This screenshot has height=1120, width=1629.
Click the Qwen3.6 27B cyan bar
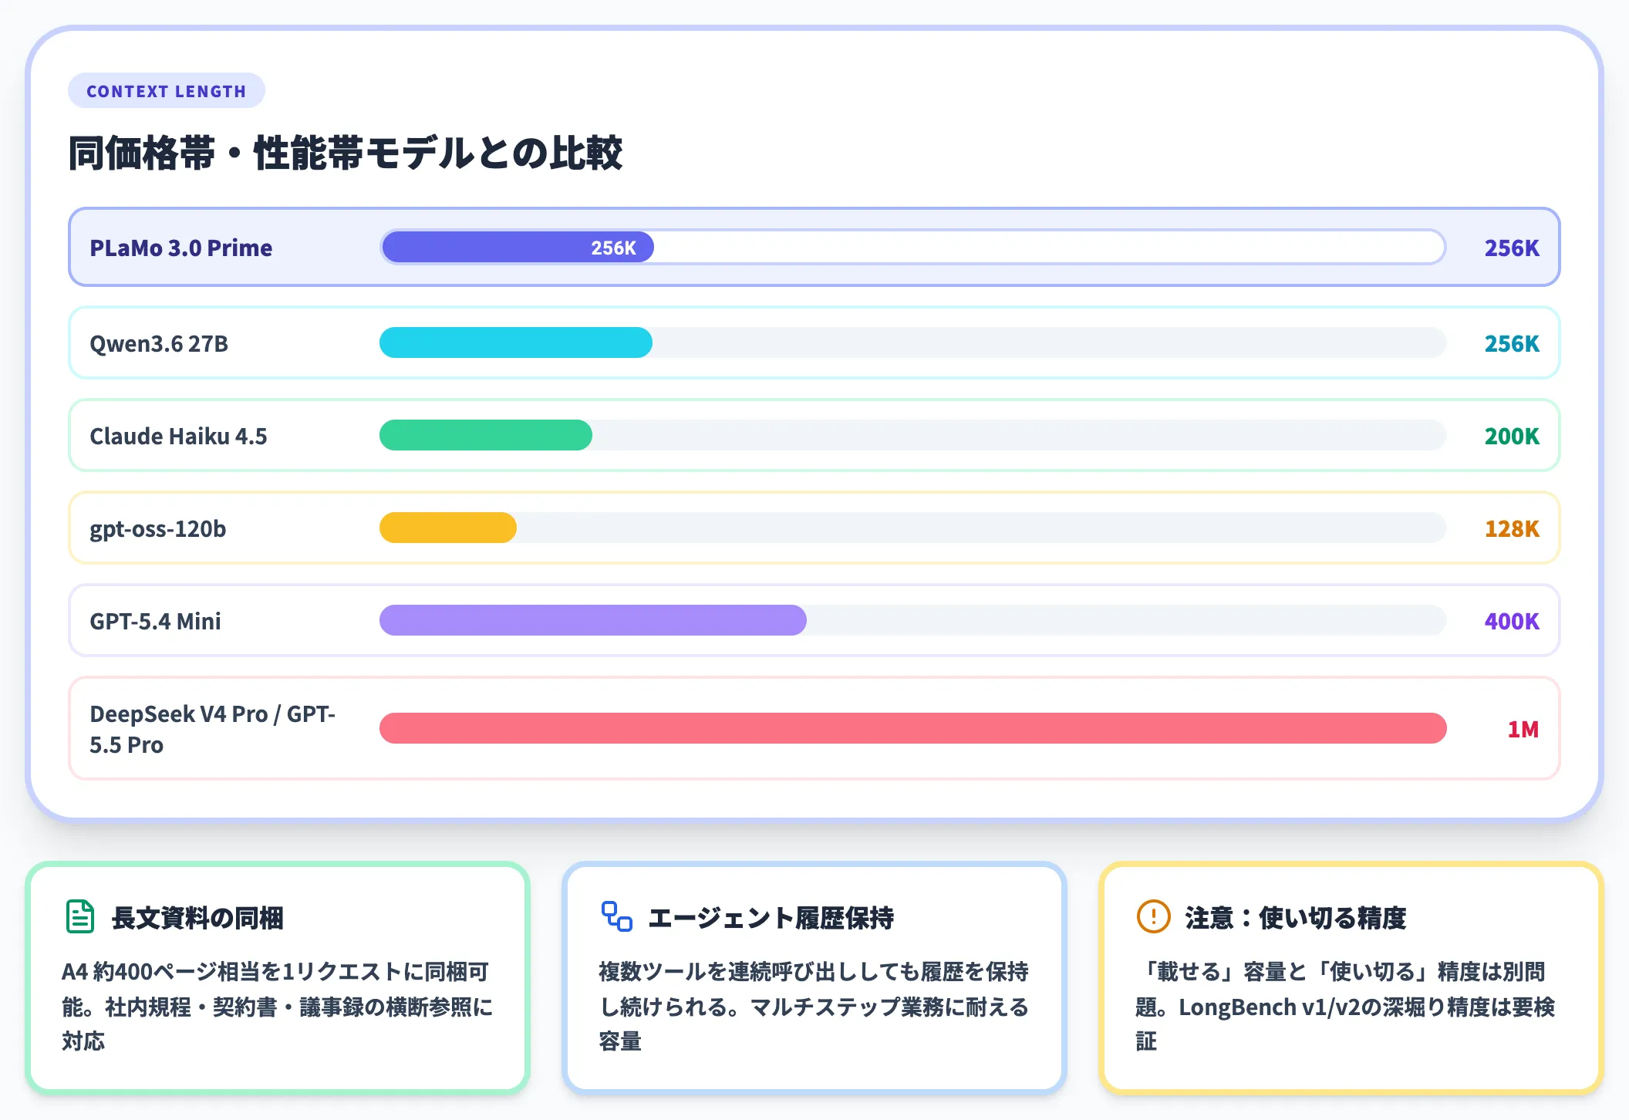516,342
